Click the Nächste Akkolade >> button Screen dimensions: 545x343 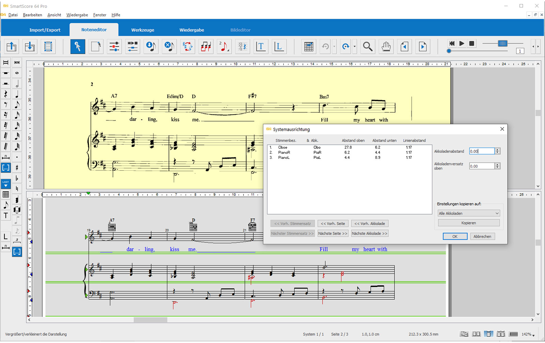click(x=370, y=233)
